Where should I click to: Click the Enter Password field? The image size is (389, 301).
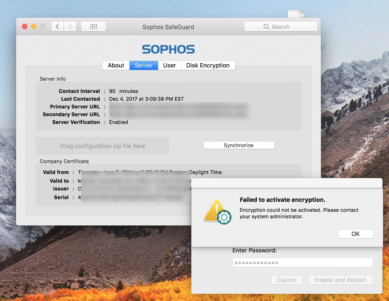click(x=303, y=263)
